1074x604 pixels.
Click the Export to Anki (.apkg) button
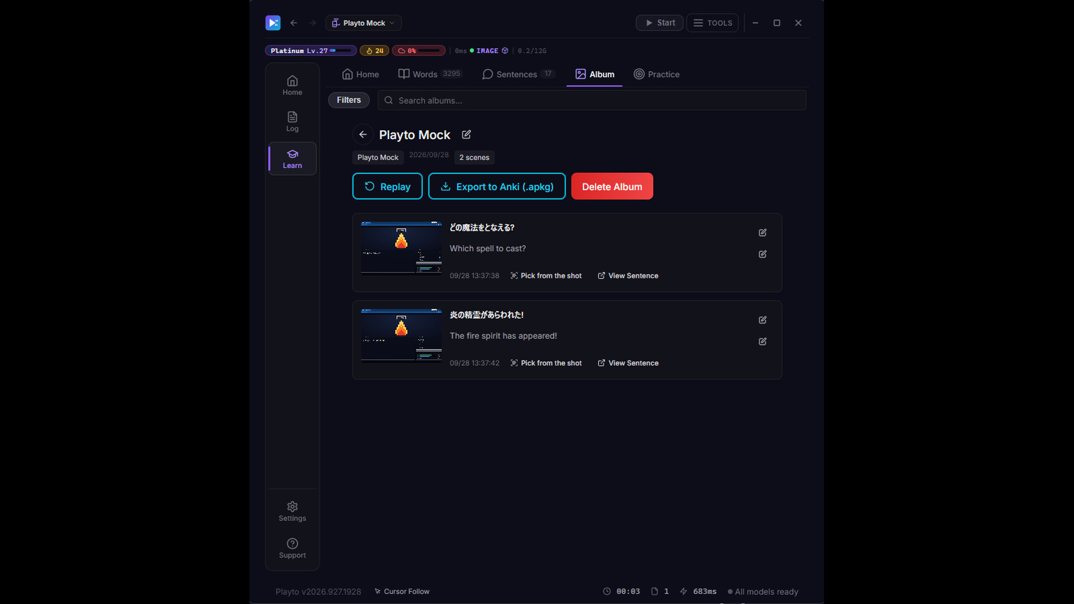point(497,186)
